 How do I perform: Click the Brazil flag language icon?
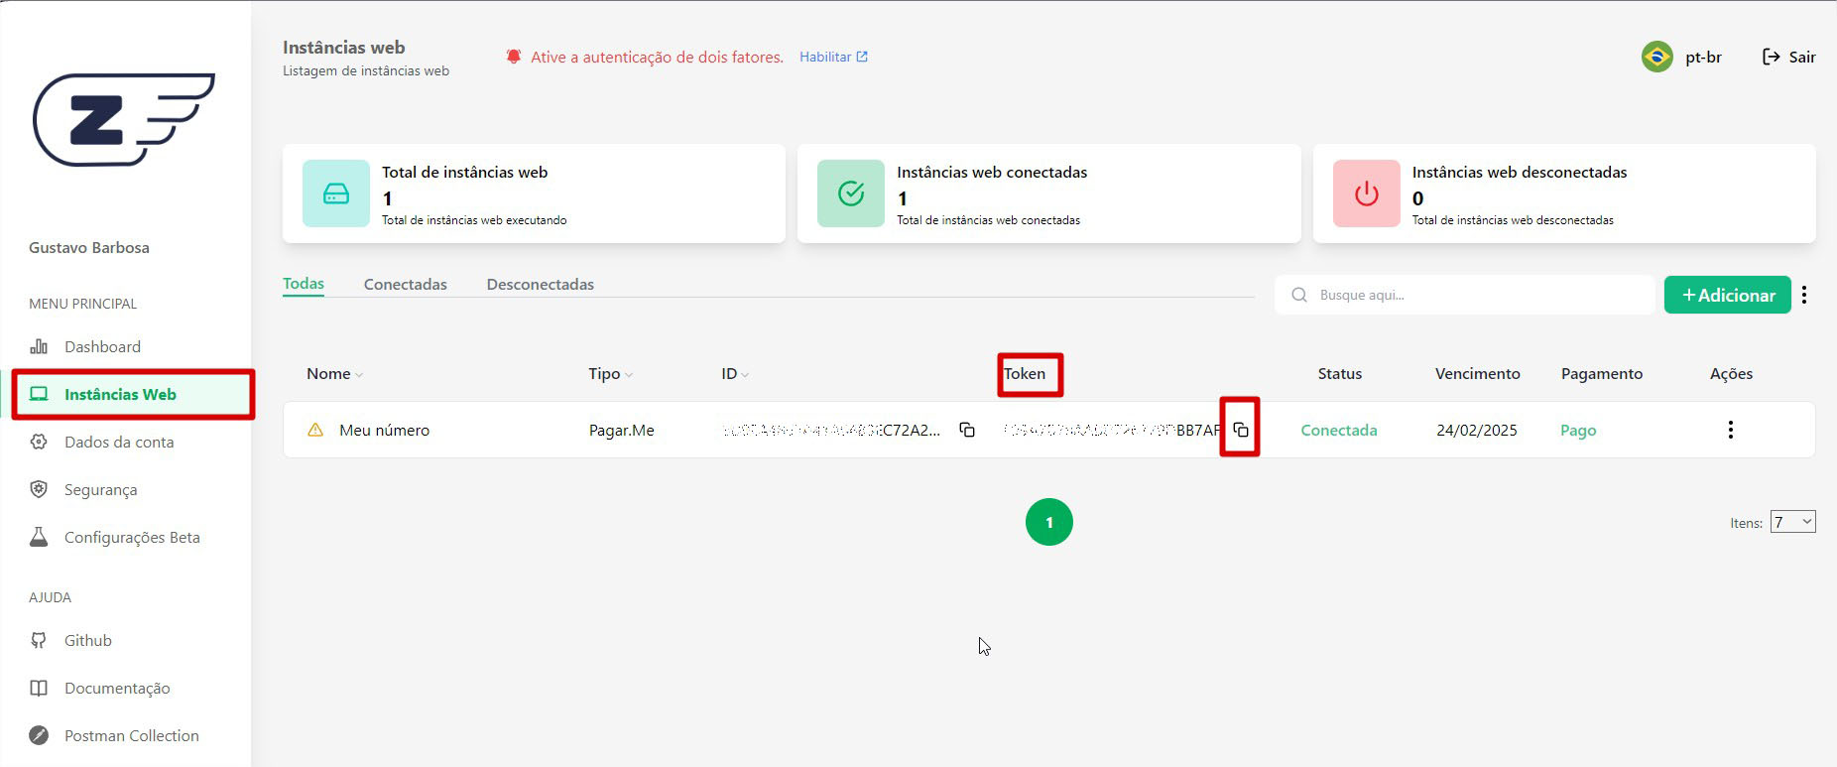[1657, 57]
